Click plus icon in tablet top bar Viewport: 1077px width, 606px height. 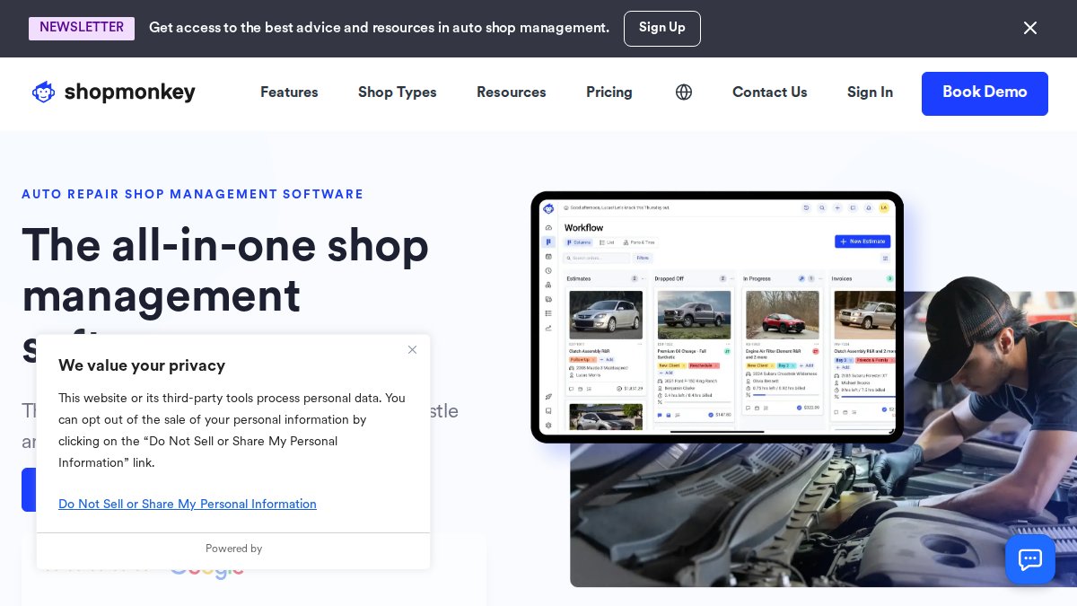(x=837, y=207)
